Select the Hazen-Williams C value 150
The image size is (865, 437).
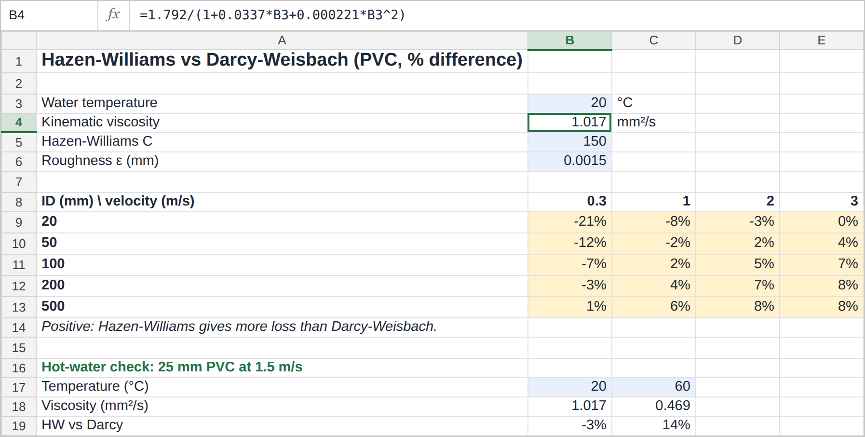[570, 142]
